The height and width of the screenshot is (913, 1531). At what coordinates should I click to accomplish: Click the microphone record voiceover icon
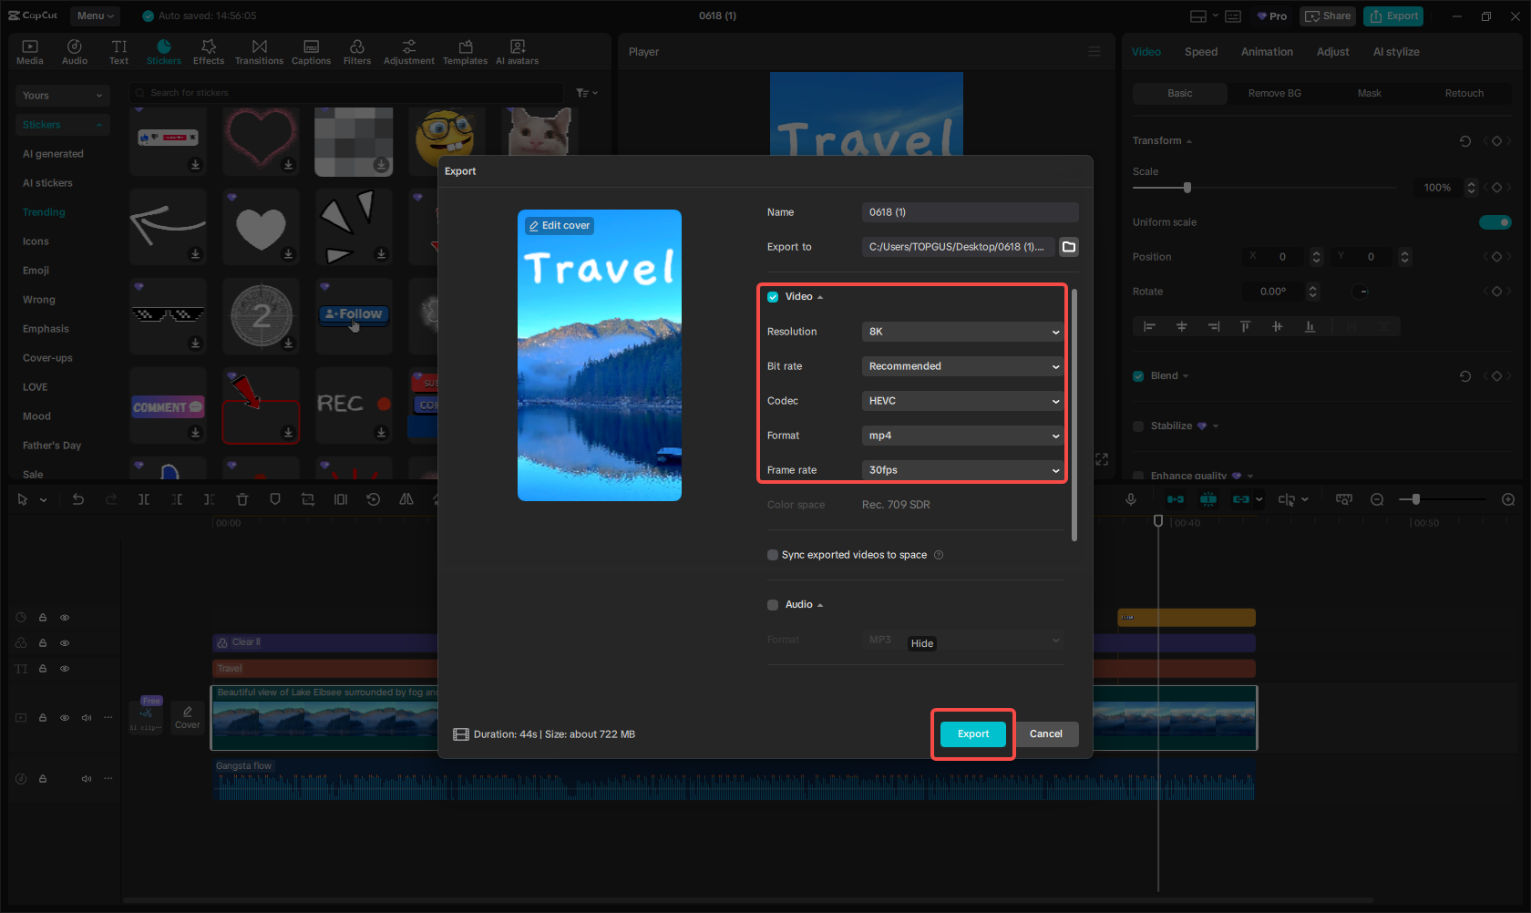(1130, 499)
